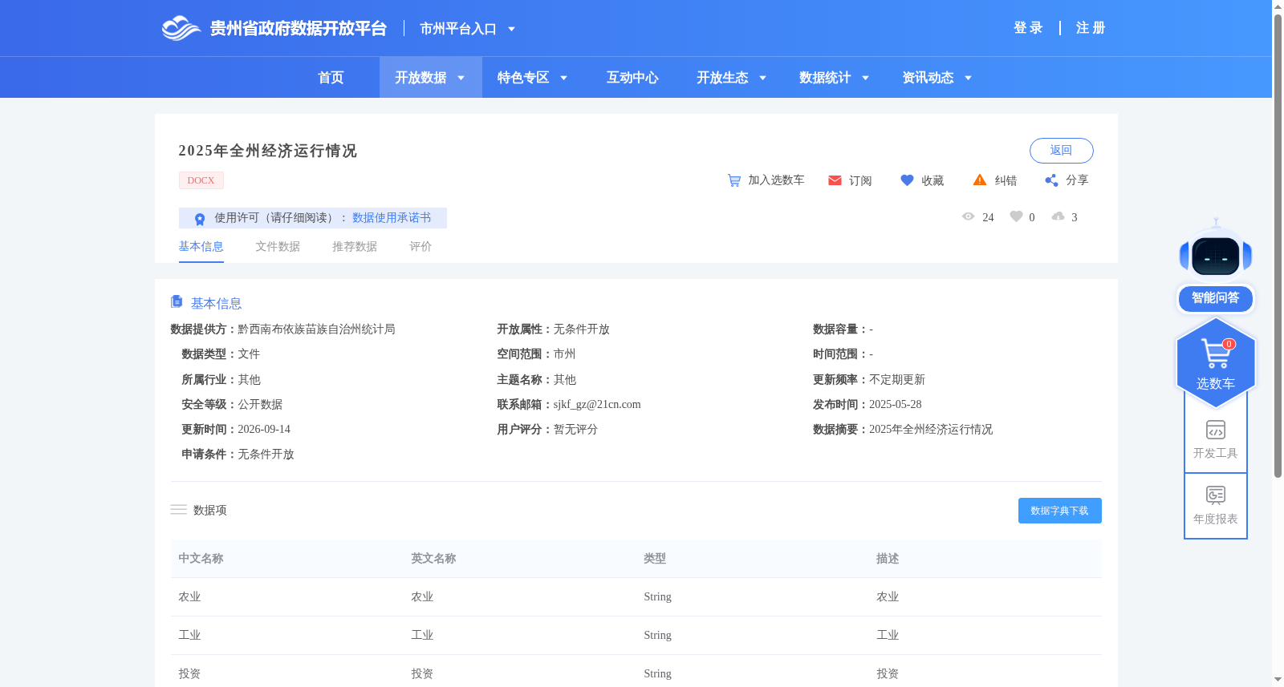Switch to the 推荐数据 tab
Viewport: 1284px width, 687px height.
[355, 247]
